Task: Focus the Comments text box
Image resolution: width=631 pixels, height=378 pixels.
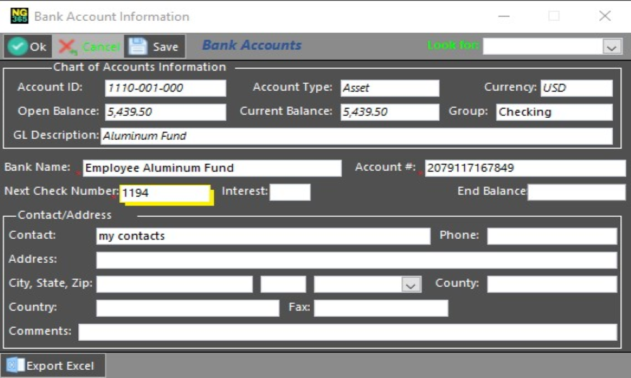Action: click(x=347, y=332)
